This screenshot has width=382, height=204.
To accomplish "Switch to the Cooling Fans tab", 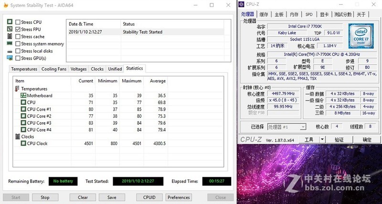I will pos(54,69).
